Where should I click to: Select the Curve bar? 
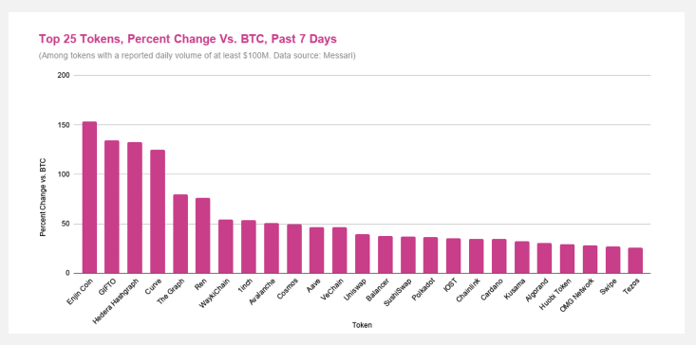coord(158,211)
